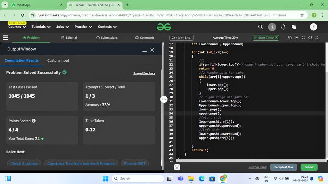Bookmark this page with the star icon

click(302, 15)
